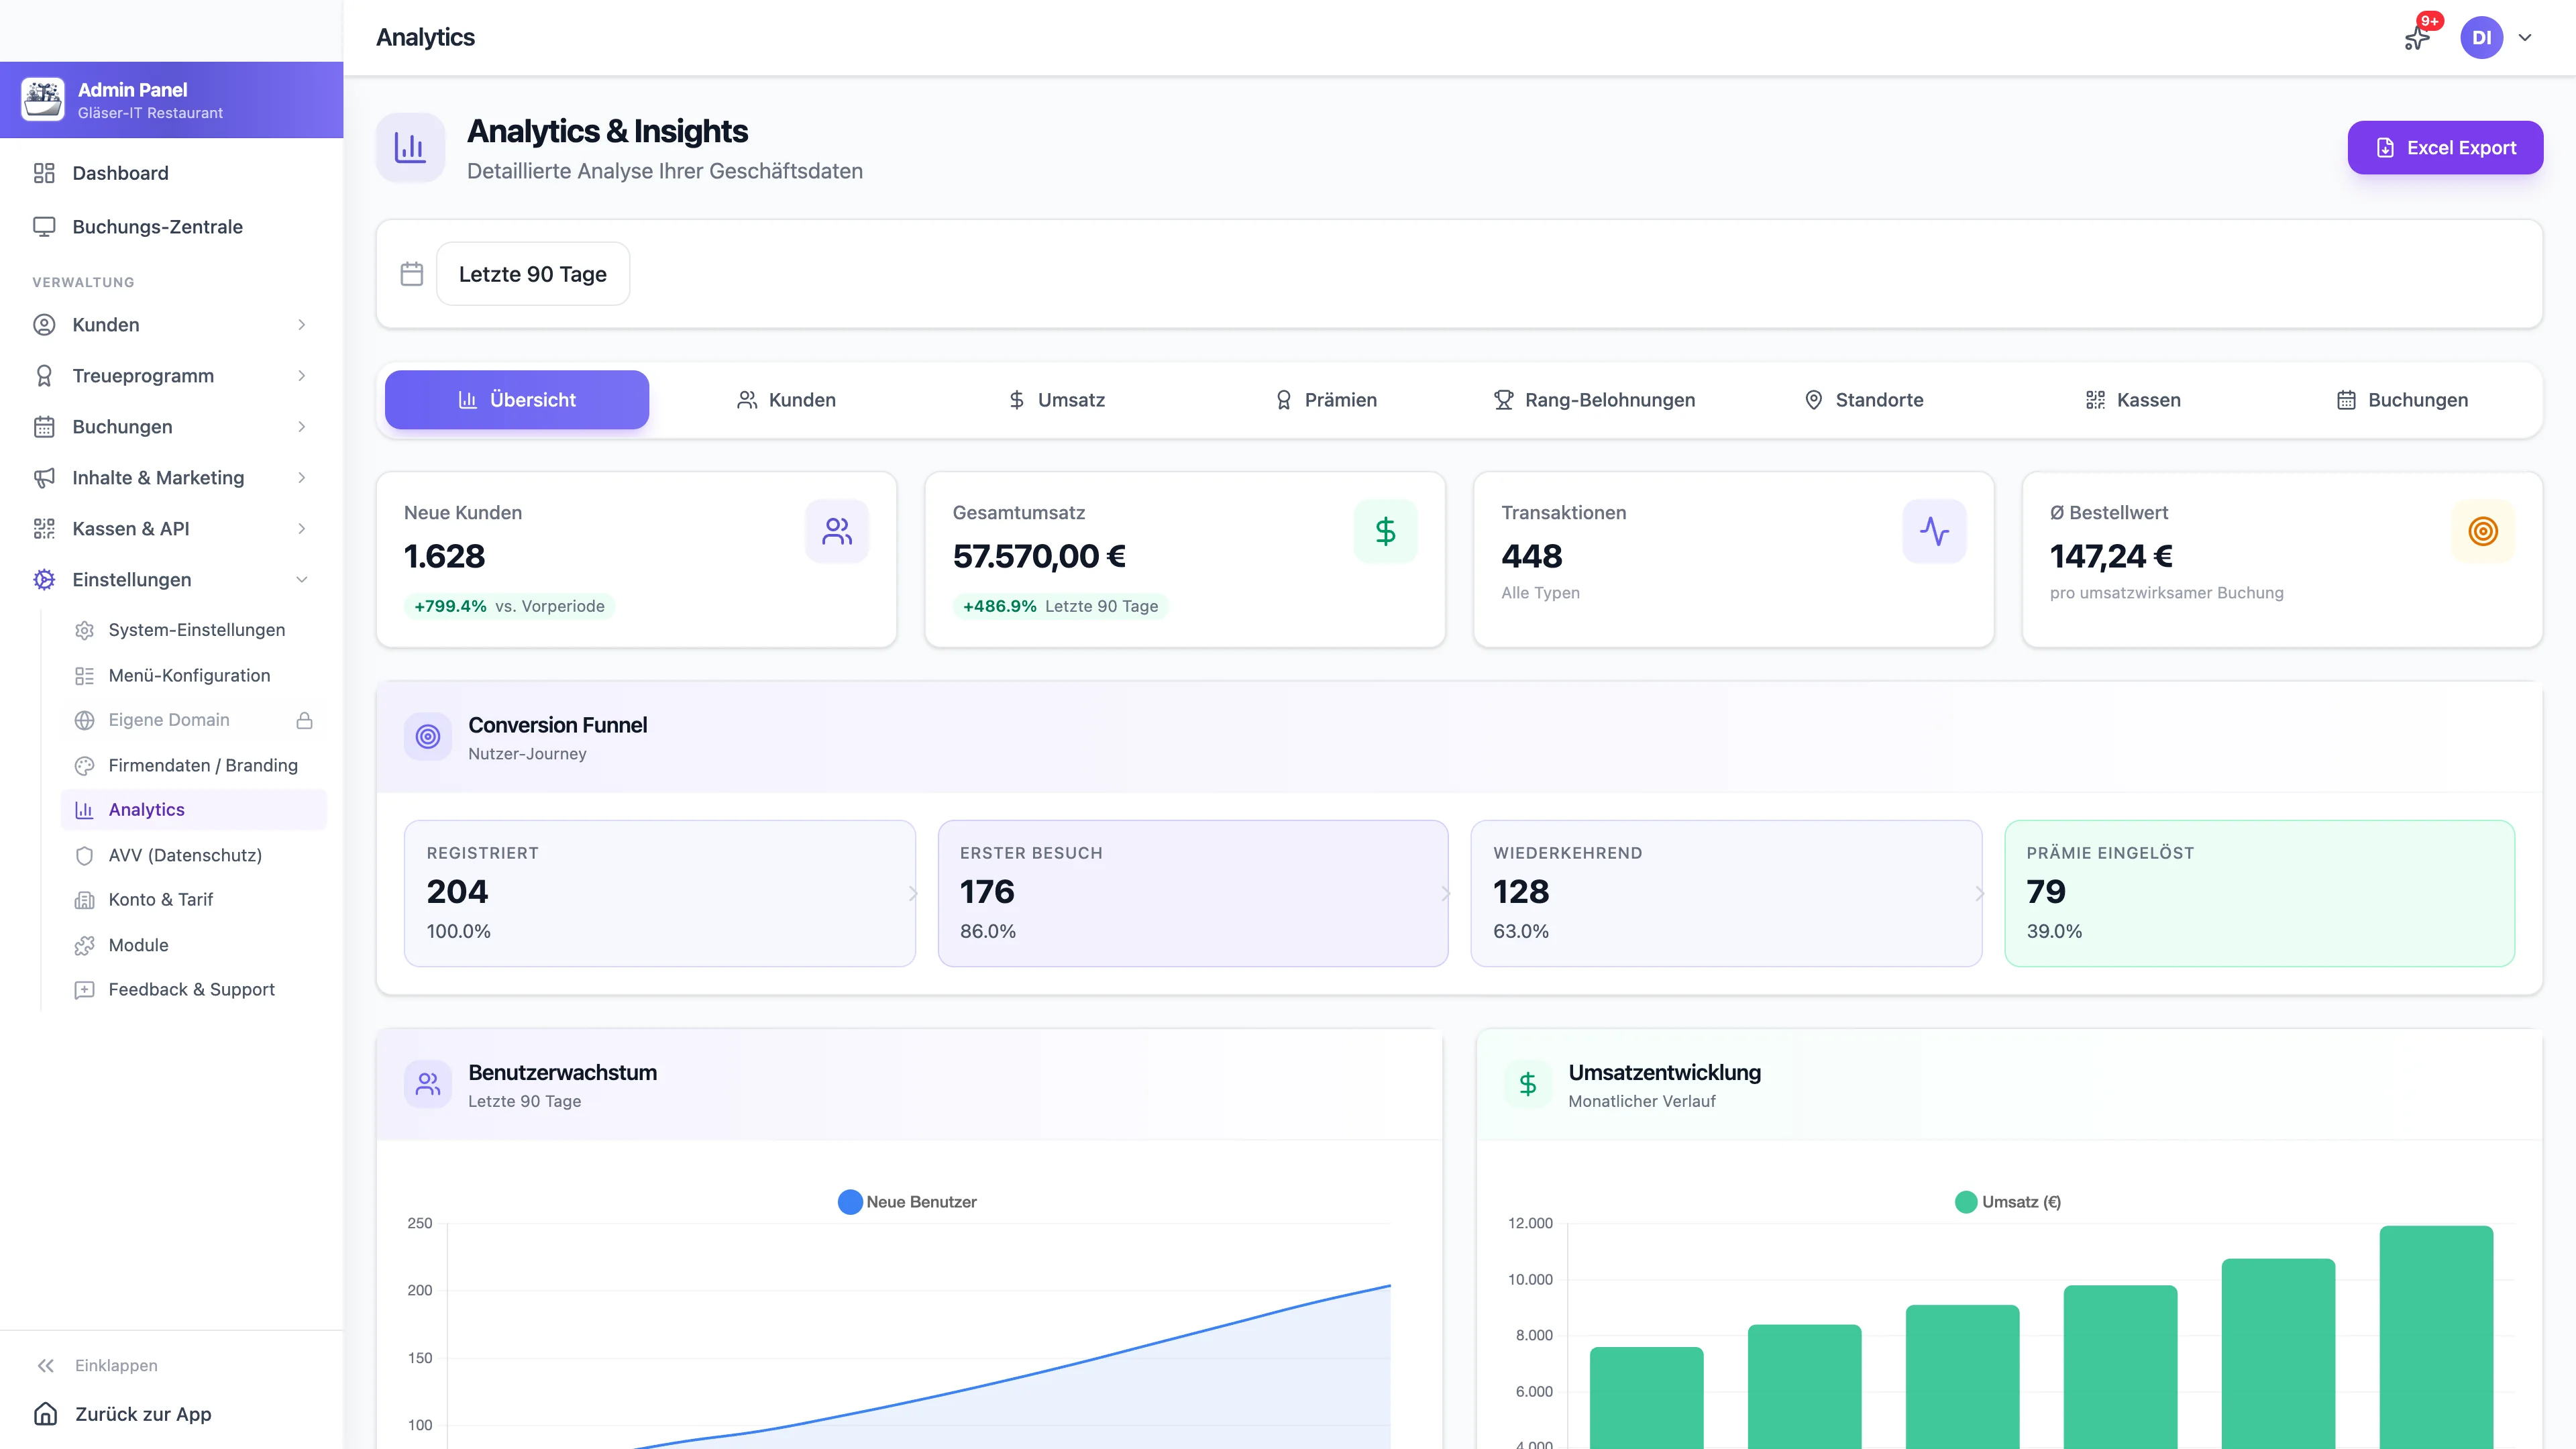Screen dimensions: 2576x1449
Task: Click the Erster Besuch funnel step card
Action: click(1193, 893)
